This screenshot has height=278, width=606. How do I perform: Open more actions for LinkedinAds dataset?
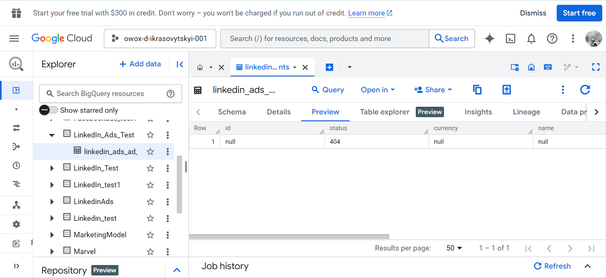(x=167, y=201)
